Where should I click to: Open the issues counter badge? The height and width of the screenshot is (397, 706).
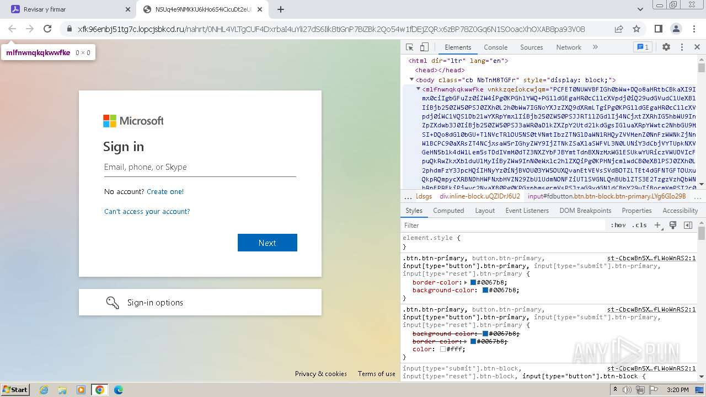[x=643, y=47]
